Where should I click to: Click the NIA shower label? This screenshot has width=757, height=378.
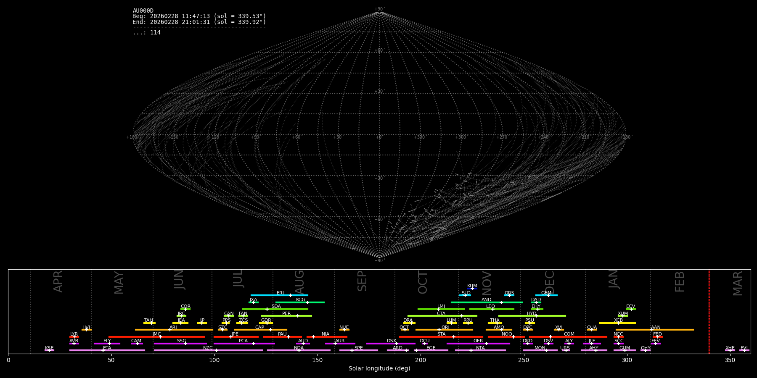(326, 334)
